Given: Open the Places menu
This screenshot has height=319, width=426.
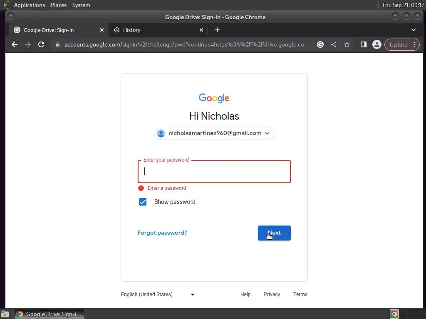Looking at the screenshot, I should click(59, 5).
